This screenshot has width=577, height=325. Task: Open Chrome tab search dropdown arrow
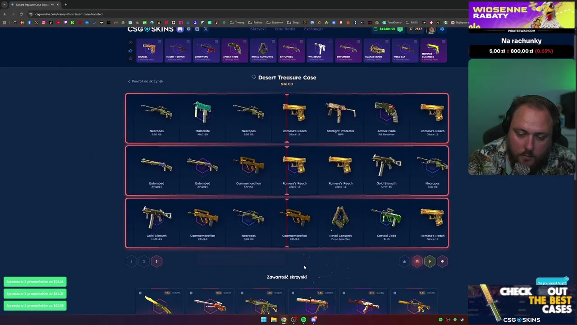pos(5,5)
